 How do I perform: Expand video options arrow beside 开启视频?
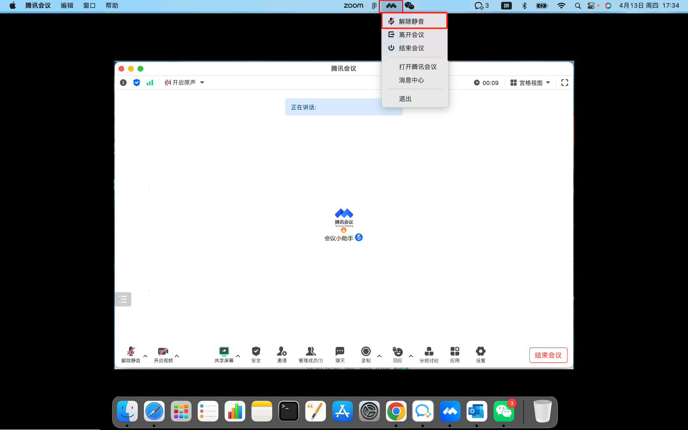[x=177, y=356]
